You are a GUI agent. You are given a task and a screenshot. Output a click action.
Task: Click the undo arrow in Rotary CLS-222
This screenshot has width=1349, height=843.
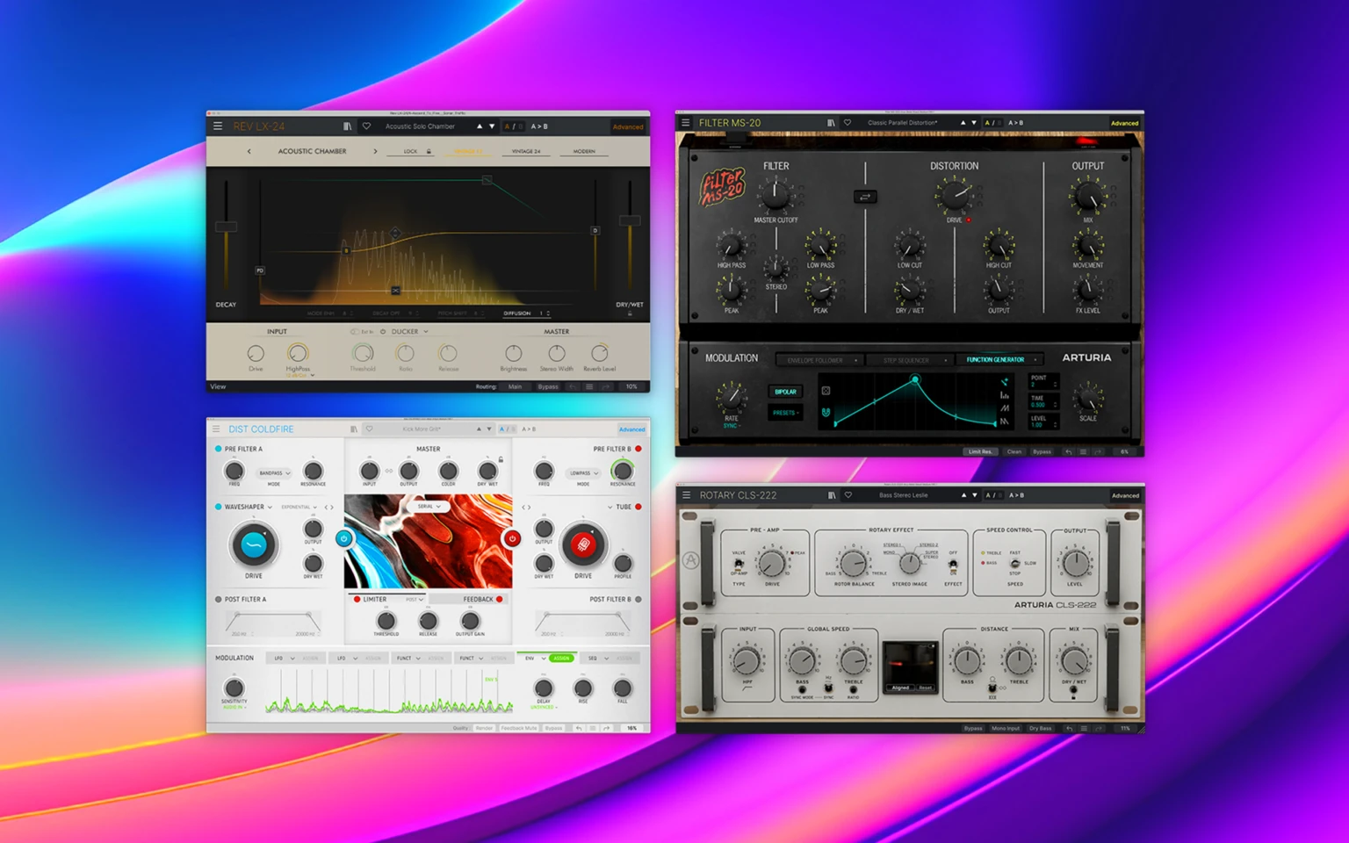pyautogui.click(x=1069, y=728)
